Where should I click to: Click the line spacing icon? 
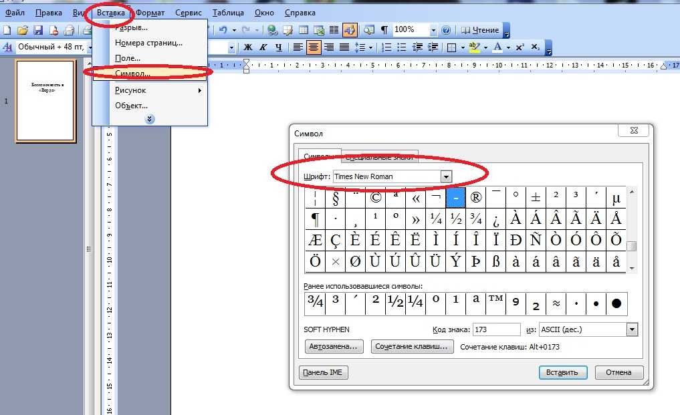[360, 47]
